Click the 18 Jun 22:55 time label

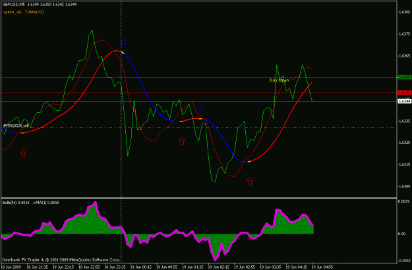point(89,267)
